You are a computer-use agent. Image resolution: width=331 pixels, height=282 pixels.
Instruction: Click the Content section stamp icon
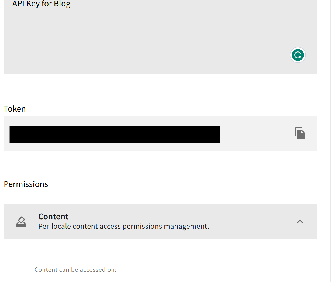21,222
